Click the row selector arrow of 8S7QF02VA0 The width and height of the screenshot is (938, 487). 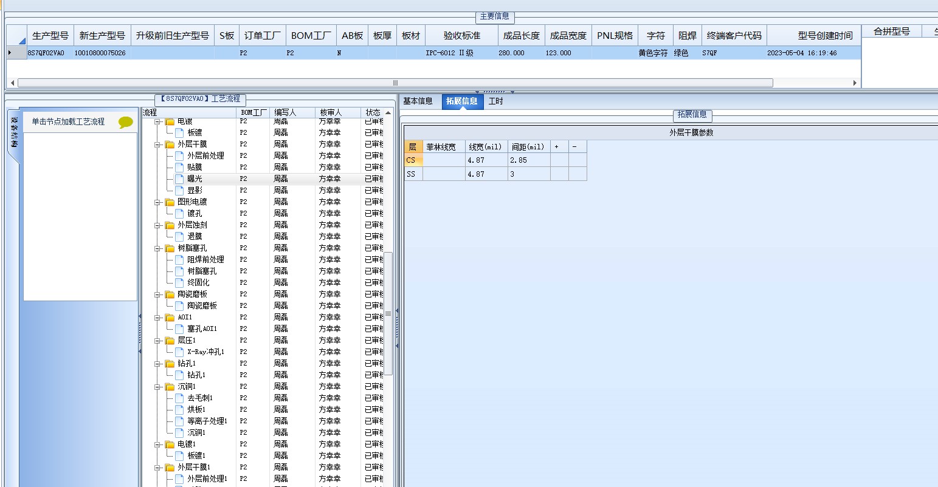[x=10, y=53]
